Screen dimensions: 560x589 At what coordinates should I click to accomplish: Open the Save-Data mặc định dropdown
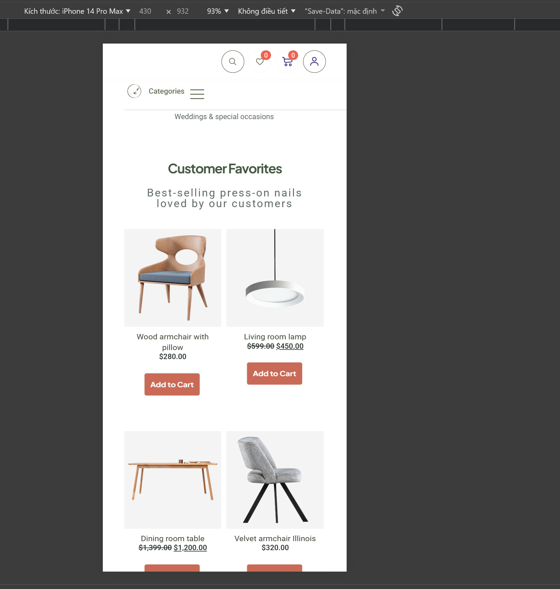pyautogui.click(x=345, y=11)
